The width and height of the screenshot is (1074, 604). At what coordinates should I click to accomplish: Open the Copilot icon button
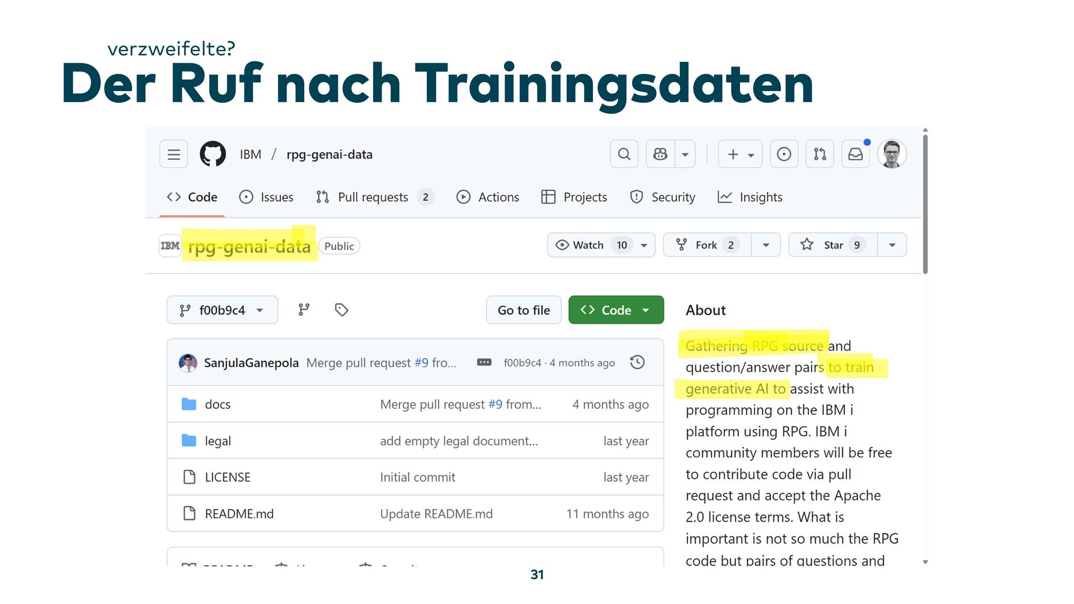[x=660, y=154]
